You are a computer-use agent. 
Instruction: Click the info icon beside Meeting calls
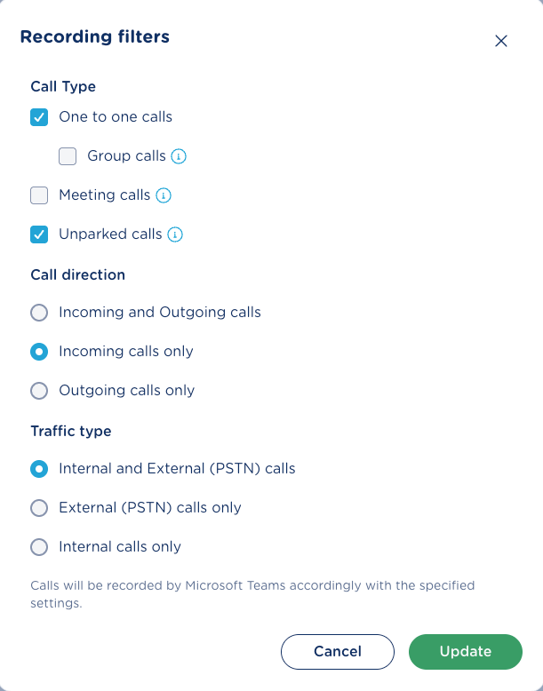164,195
